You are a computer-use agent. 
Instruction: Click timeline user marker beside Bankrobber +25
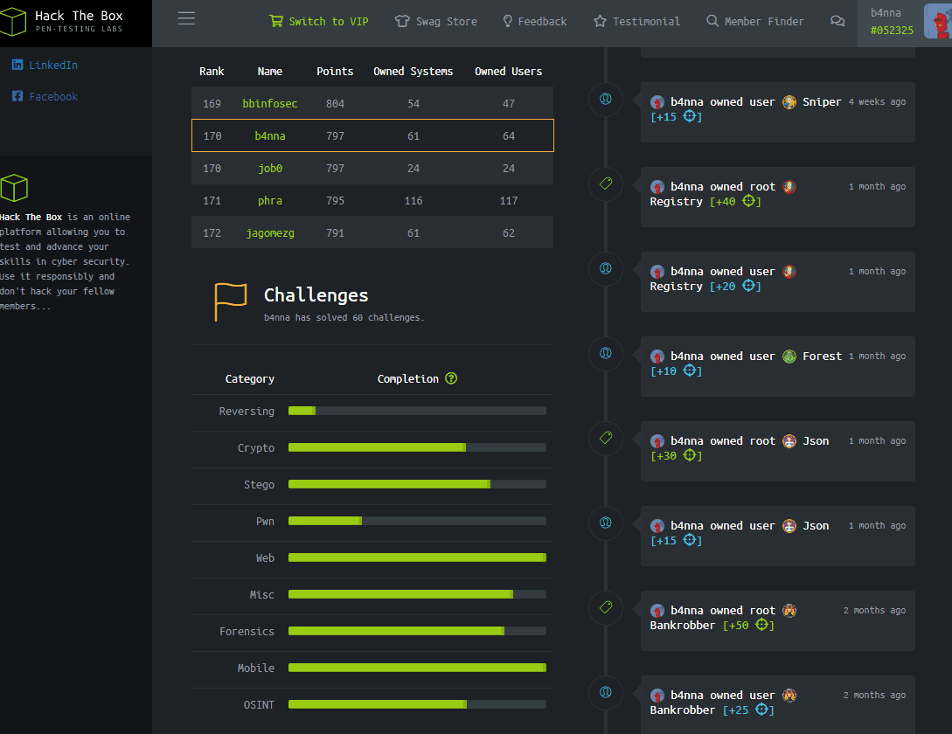point(606,693)
